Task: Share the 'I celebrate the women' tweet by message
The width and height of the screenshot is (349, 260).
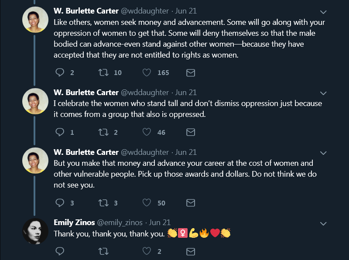Action: (x=191, y=132)
